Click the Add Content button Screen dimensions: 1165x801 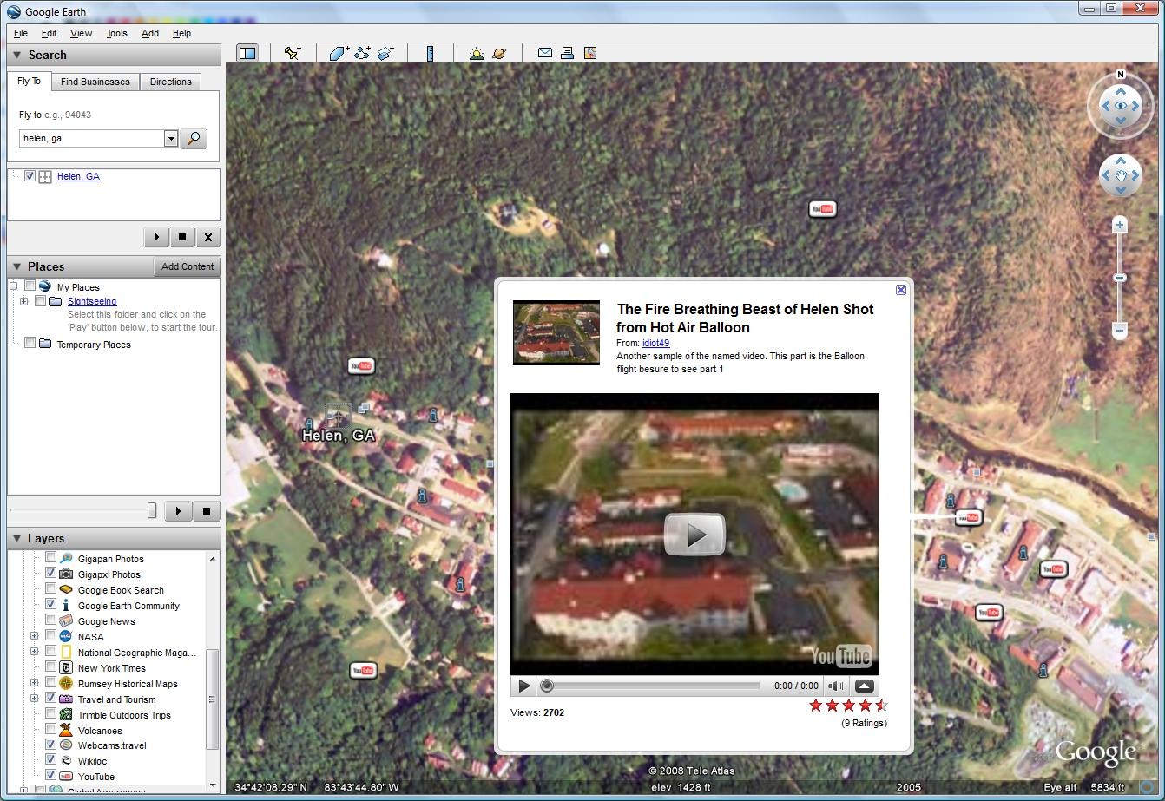click(x=188, y=266)
